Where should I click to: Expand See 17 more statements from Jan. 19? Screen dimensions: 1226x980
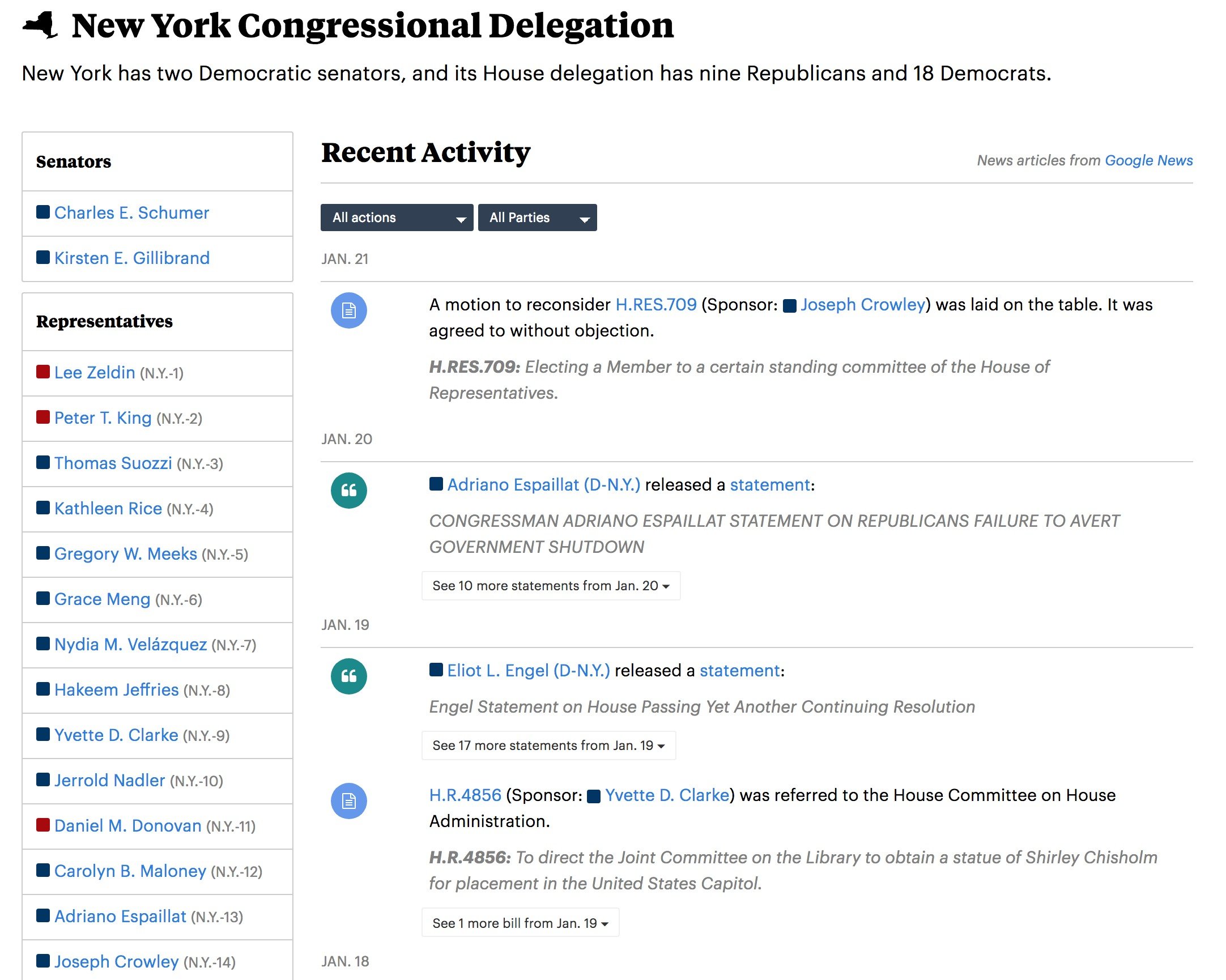548,746
